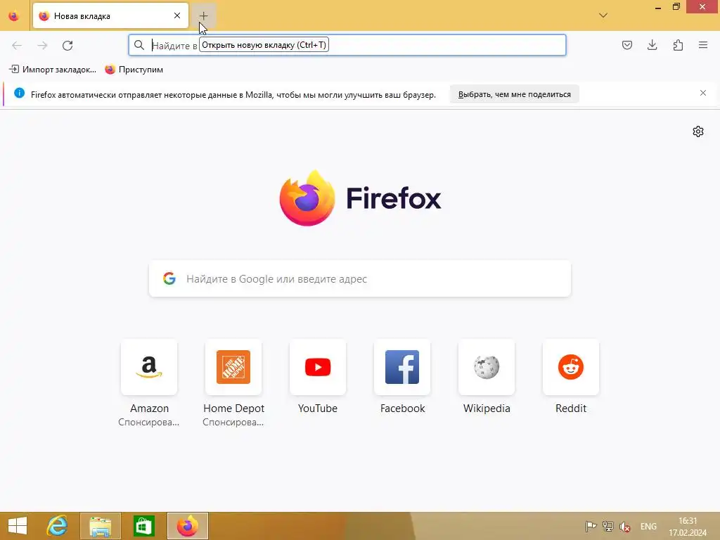
Task: Open the Extensions puzzle icon
Action: coord(678,45)
